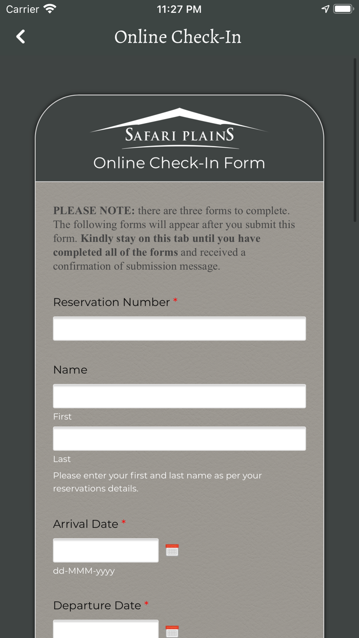Tap the Name section label
359x638 pixels.
(x=70, y=370)
